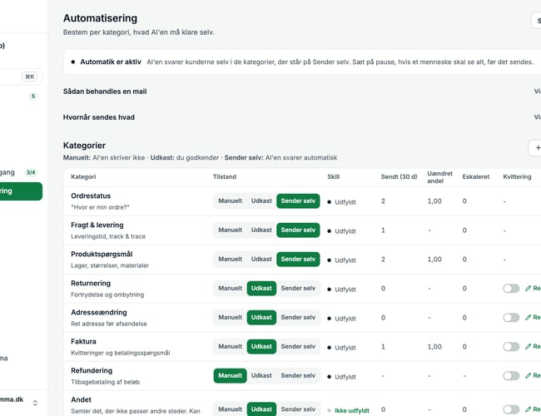Edit receipt pencil icon in Refundering row
The width and height of the screenshot is (541, 416).
tap(529, 375)
